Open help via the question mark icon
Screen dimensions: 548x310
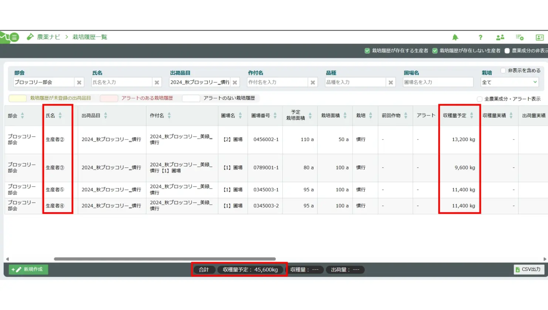(x=480, y=37)
